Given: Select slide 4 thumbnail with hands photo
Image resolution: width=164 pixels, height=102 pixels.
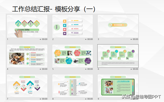Looking at the screenshot, I should point(27,56).
